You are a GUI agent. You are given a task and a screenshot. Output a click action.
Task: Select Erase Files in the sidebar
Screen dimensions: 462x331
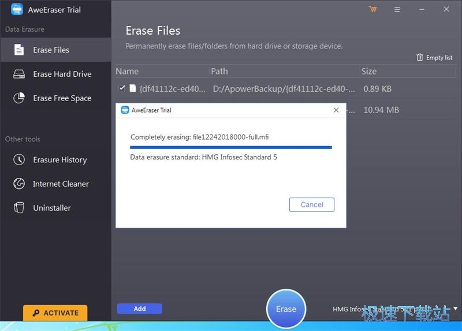click(55, 50)
